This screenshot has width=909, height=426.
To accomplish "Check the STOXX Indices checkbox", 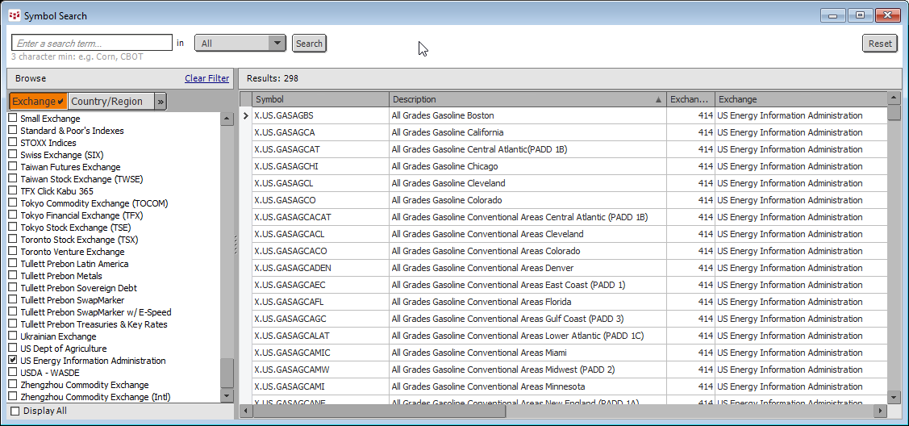I will tap(13, 143).
